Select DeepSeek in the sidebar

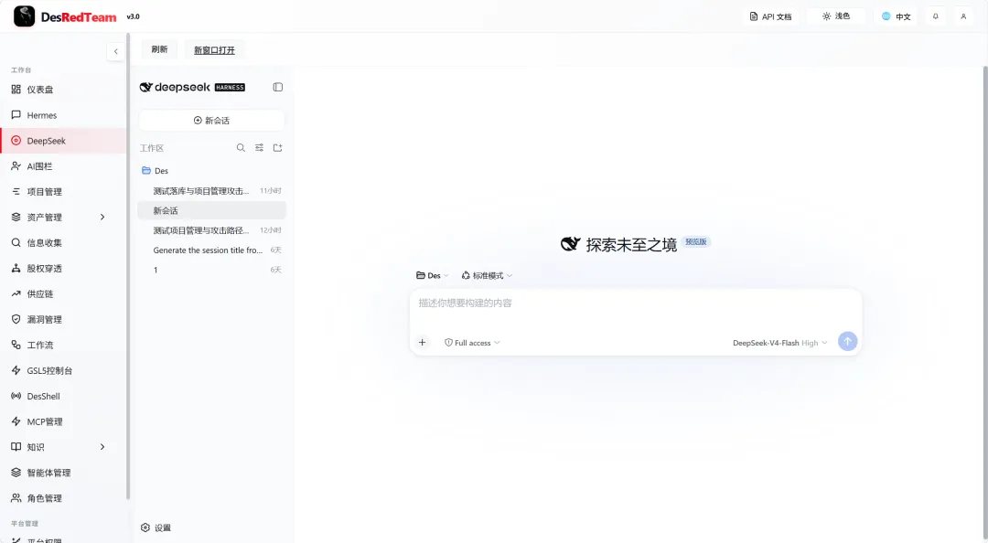pyautogui.click(x=63, y=141)
